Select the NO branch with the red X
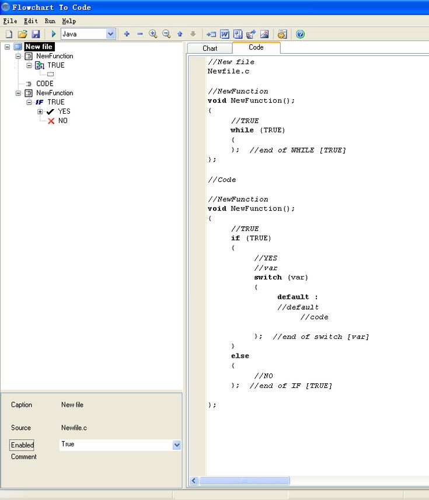The height and width of the screenshot is (500, 429). pos(62,121)
